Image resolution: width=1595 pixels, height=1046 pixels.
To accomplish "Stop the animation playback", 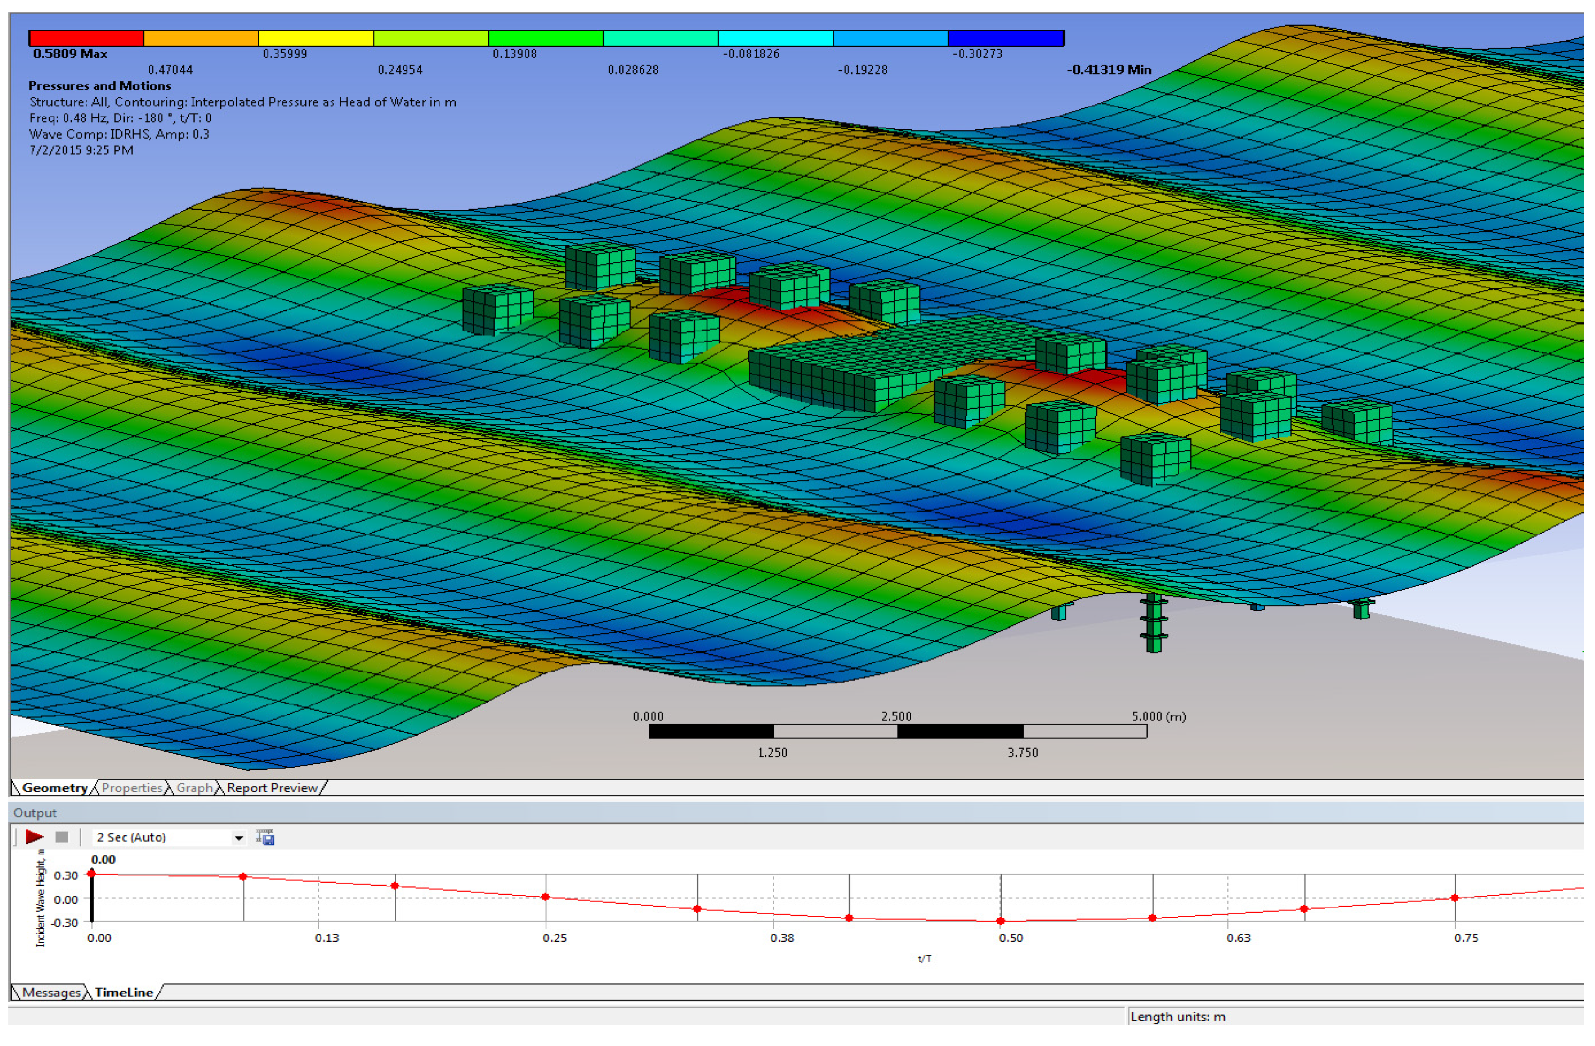I will (62, 837).
